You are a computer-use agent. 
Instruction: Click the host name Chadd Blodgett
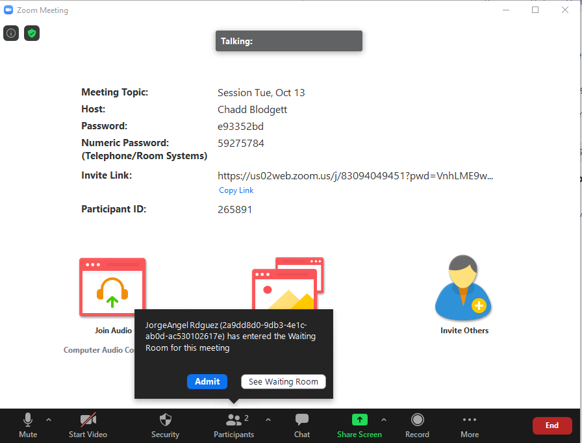(x=253, y=110)
